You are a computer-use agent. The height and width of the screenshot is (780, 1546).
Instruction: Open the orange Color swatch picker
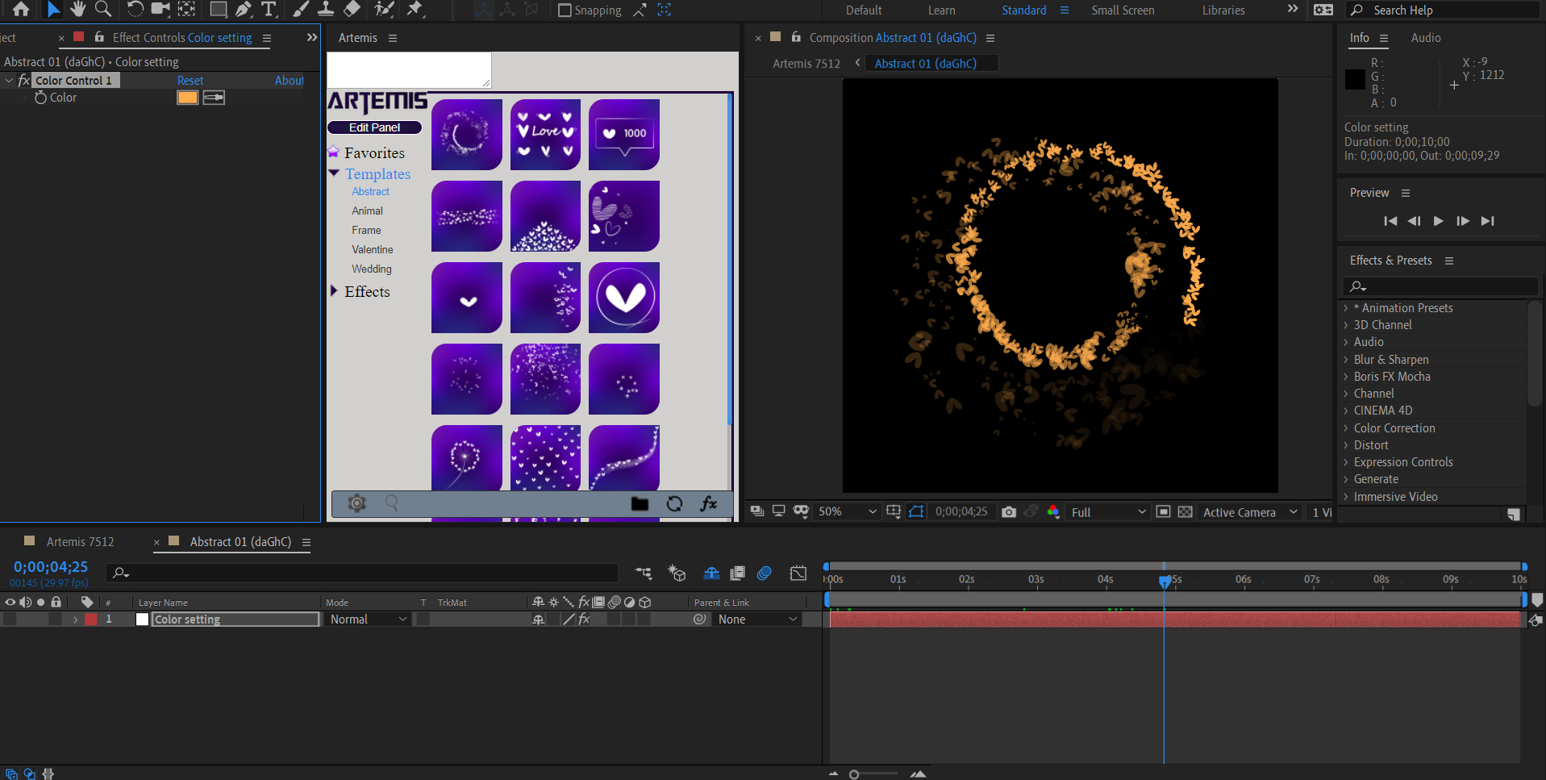point(187,98)
